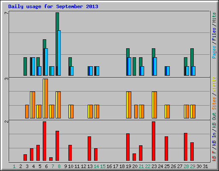This screenshot has height=171, width=219.
Task: Select green day label 14 on the x-axis
Action: point(96,166)
